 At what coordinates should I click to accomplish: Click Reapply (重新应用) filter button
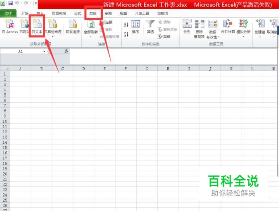[x=168, y=29]
